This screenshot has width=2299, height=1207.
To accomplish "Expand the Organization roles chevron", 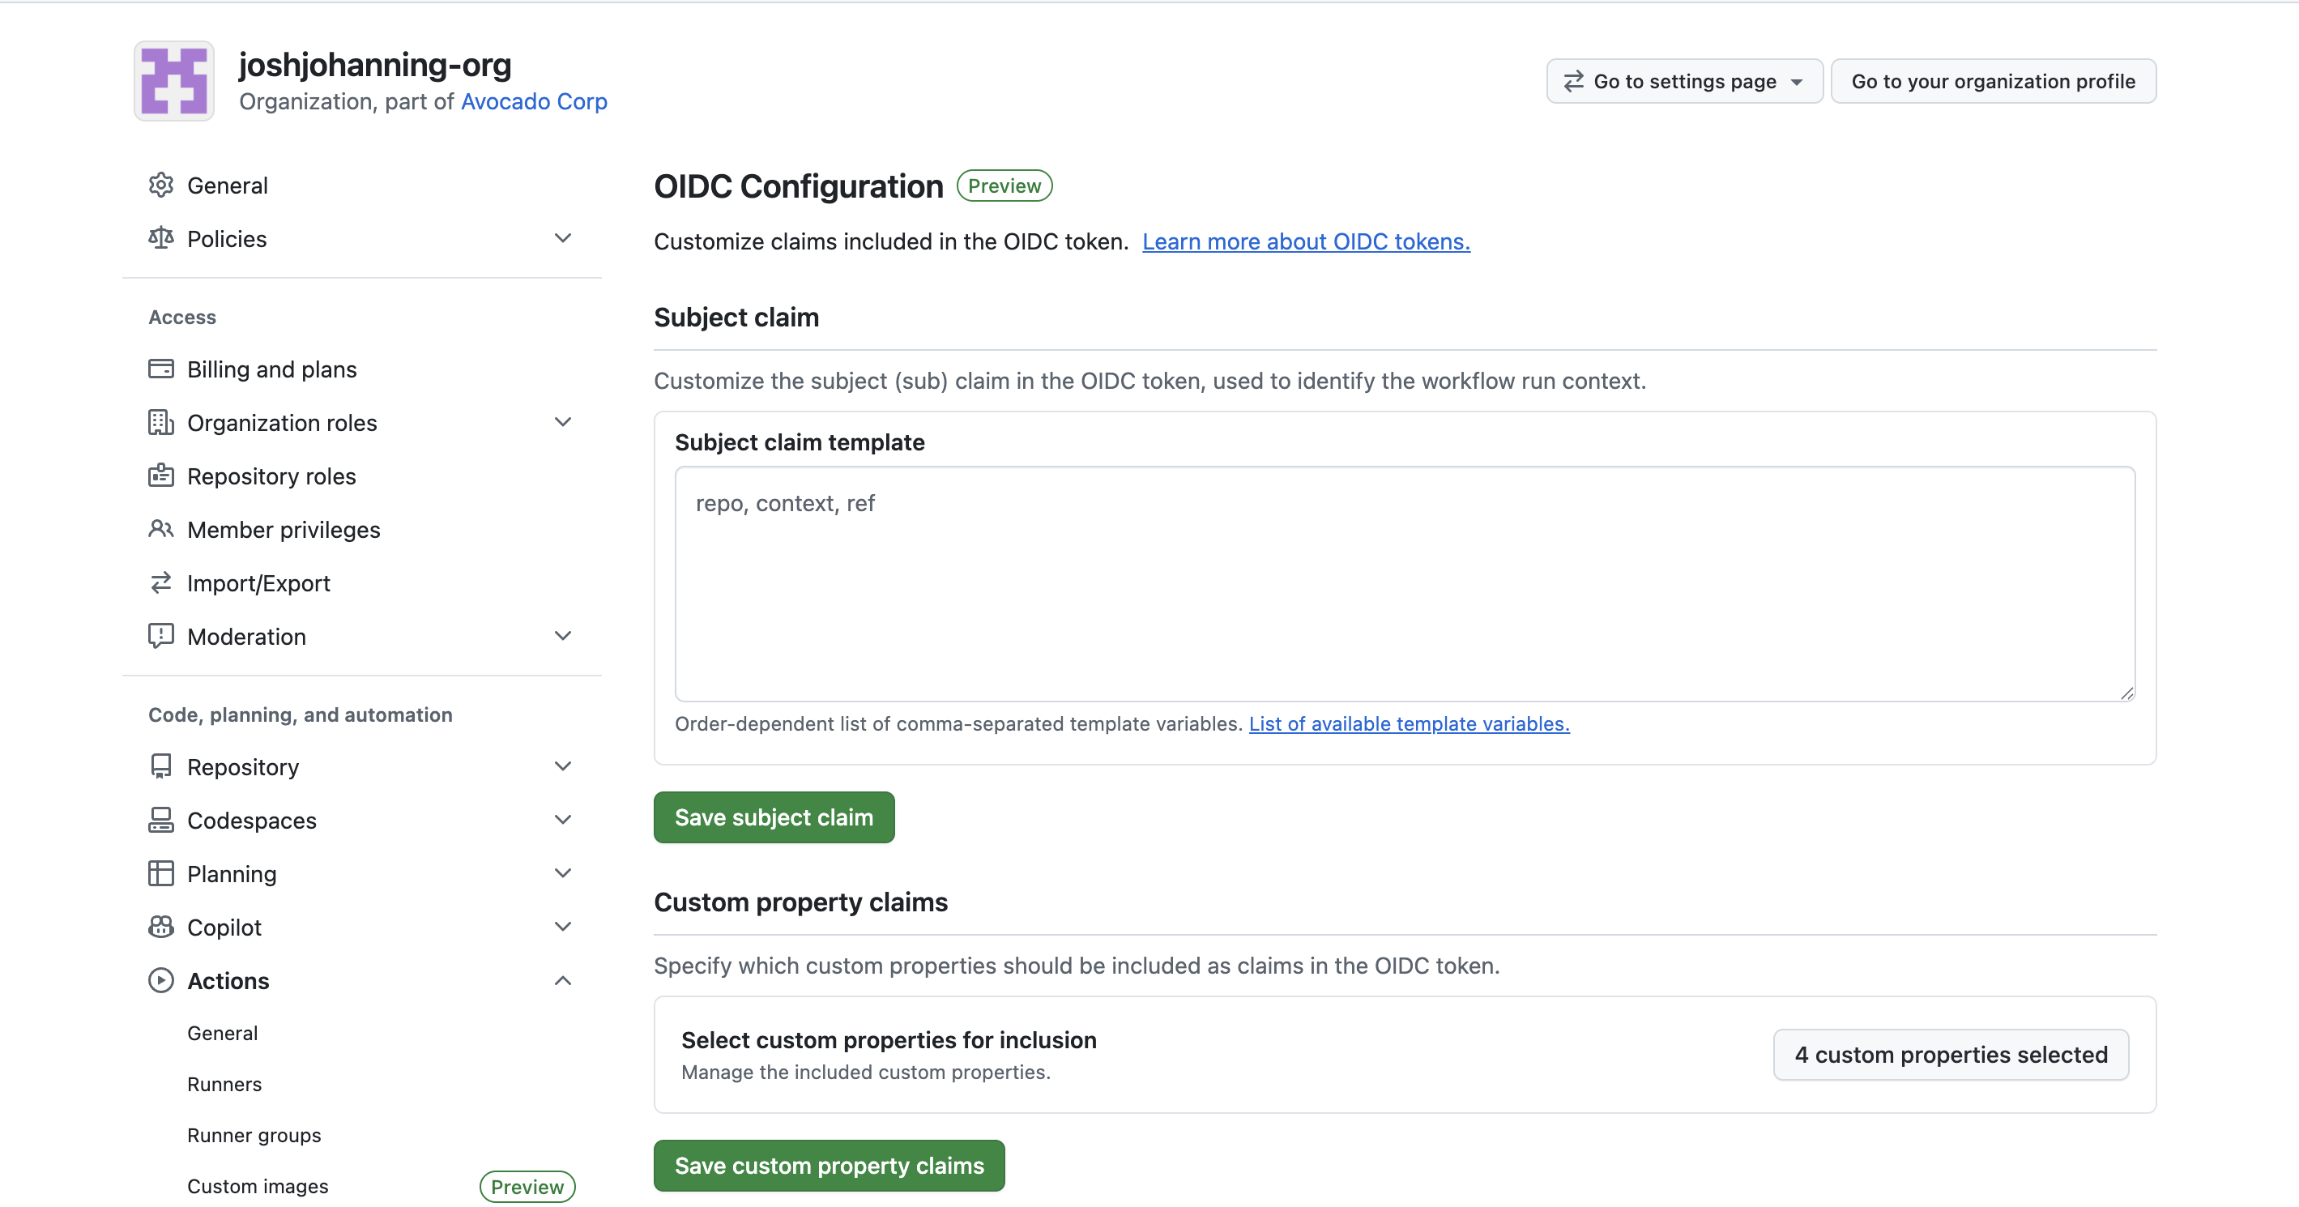I will [562, 422].
